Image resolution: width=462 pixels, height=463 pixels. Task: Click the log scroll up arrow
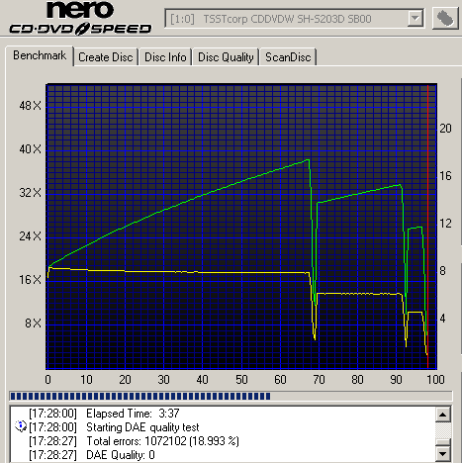click(443, 415)
